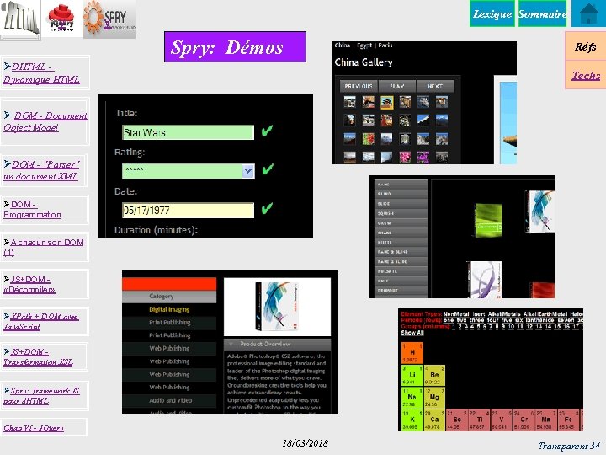The width and height of the screenshot is (606, 455).
Task: Filter by Inert element type
Action: [478, 314]
